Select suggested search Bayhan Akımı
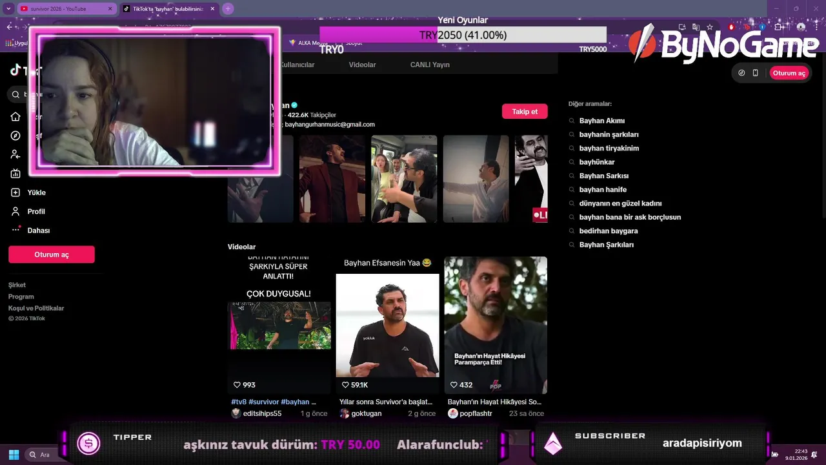The image size is (826, 465). (x=602, y=121)
